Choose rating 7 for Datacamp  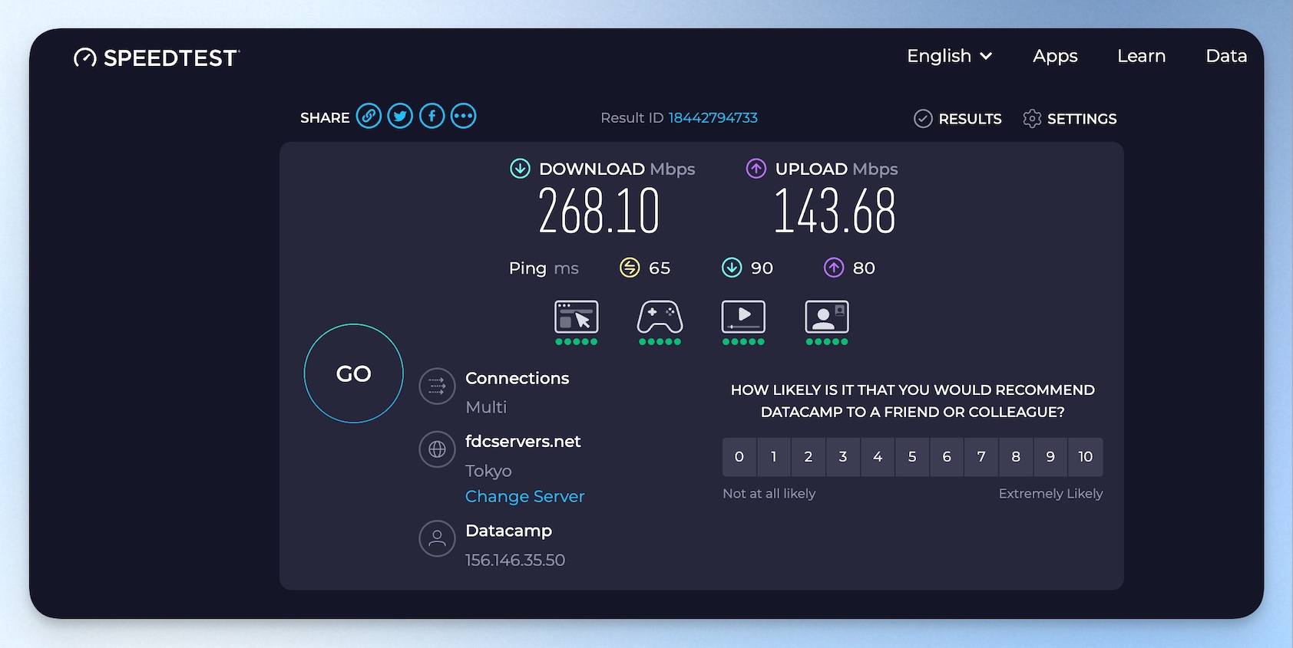[x=981, y=457]
